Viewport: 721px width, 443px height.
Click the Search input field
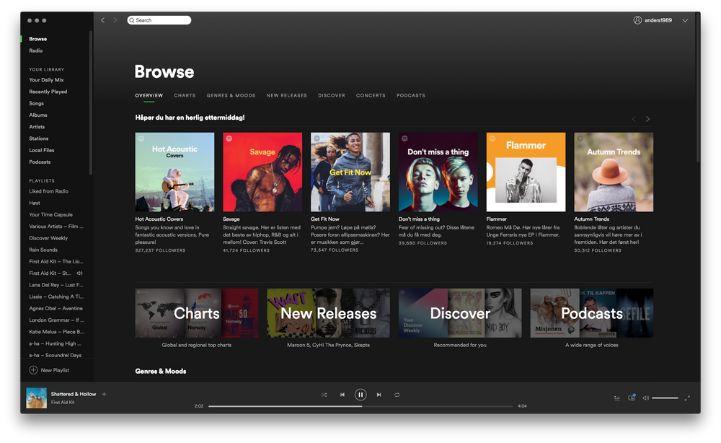(x=159, y=20)
